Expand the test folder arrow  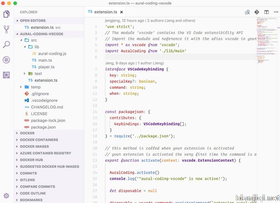(24, 74)
